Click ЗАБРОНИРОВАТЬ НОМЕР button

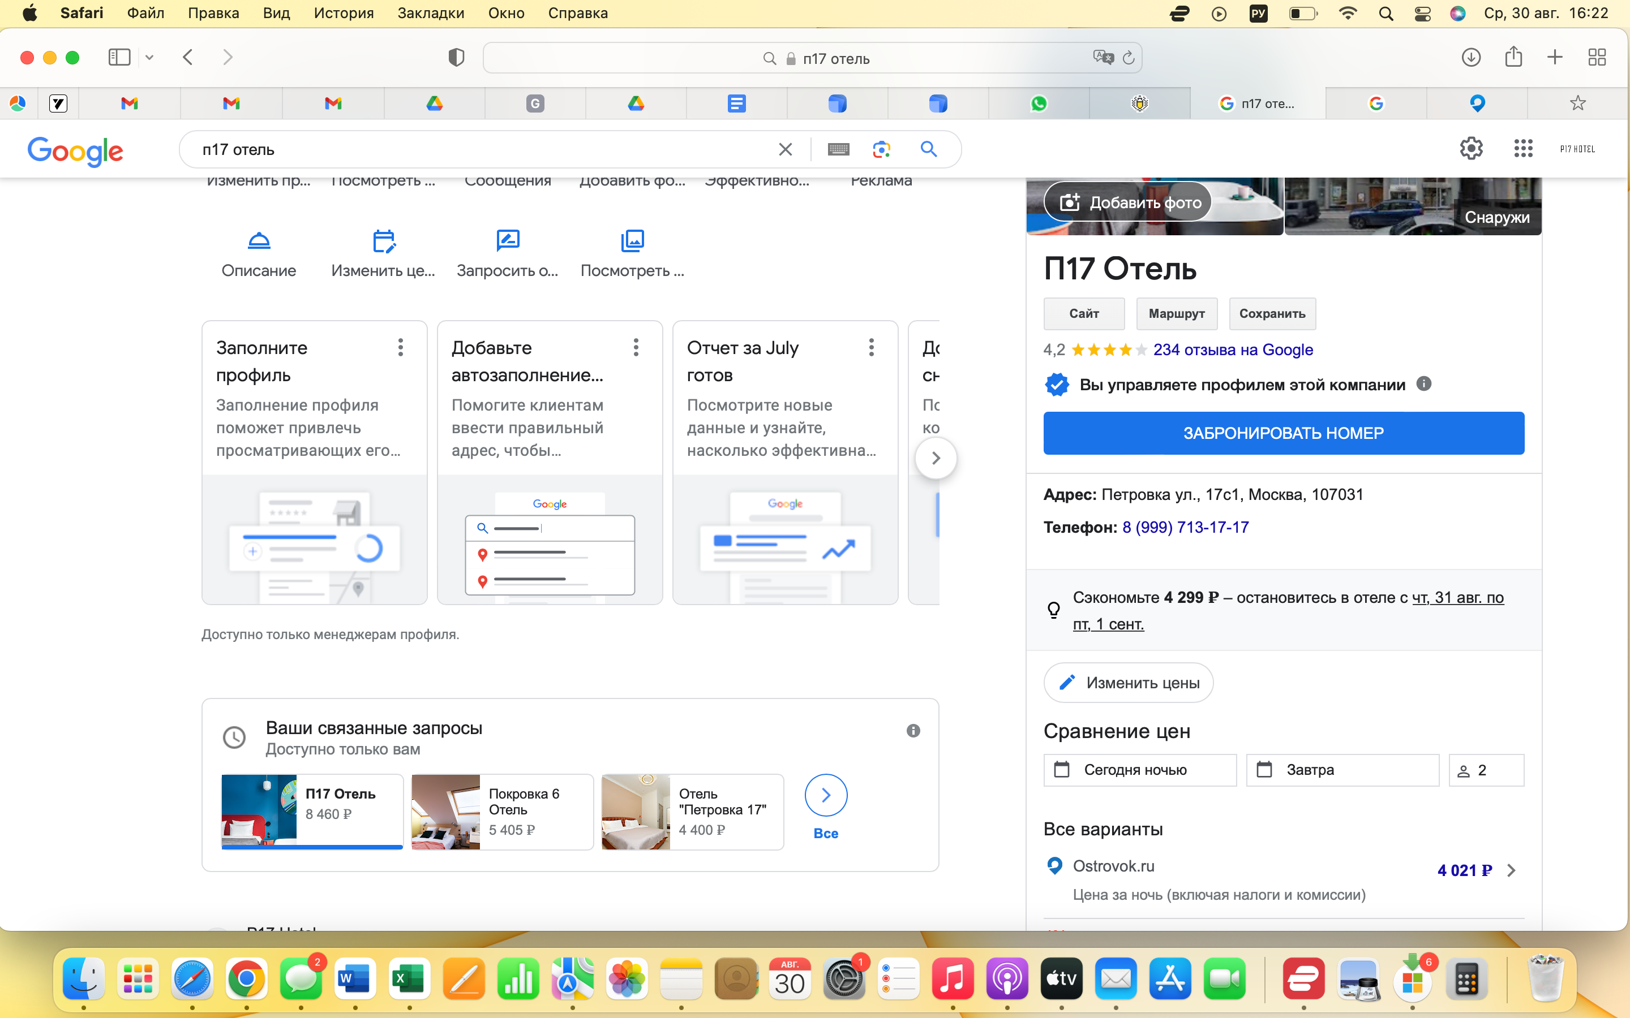[x=1283, y=433]
